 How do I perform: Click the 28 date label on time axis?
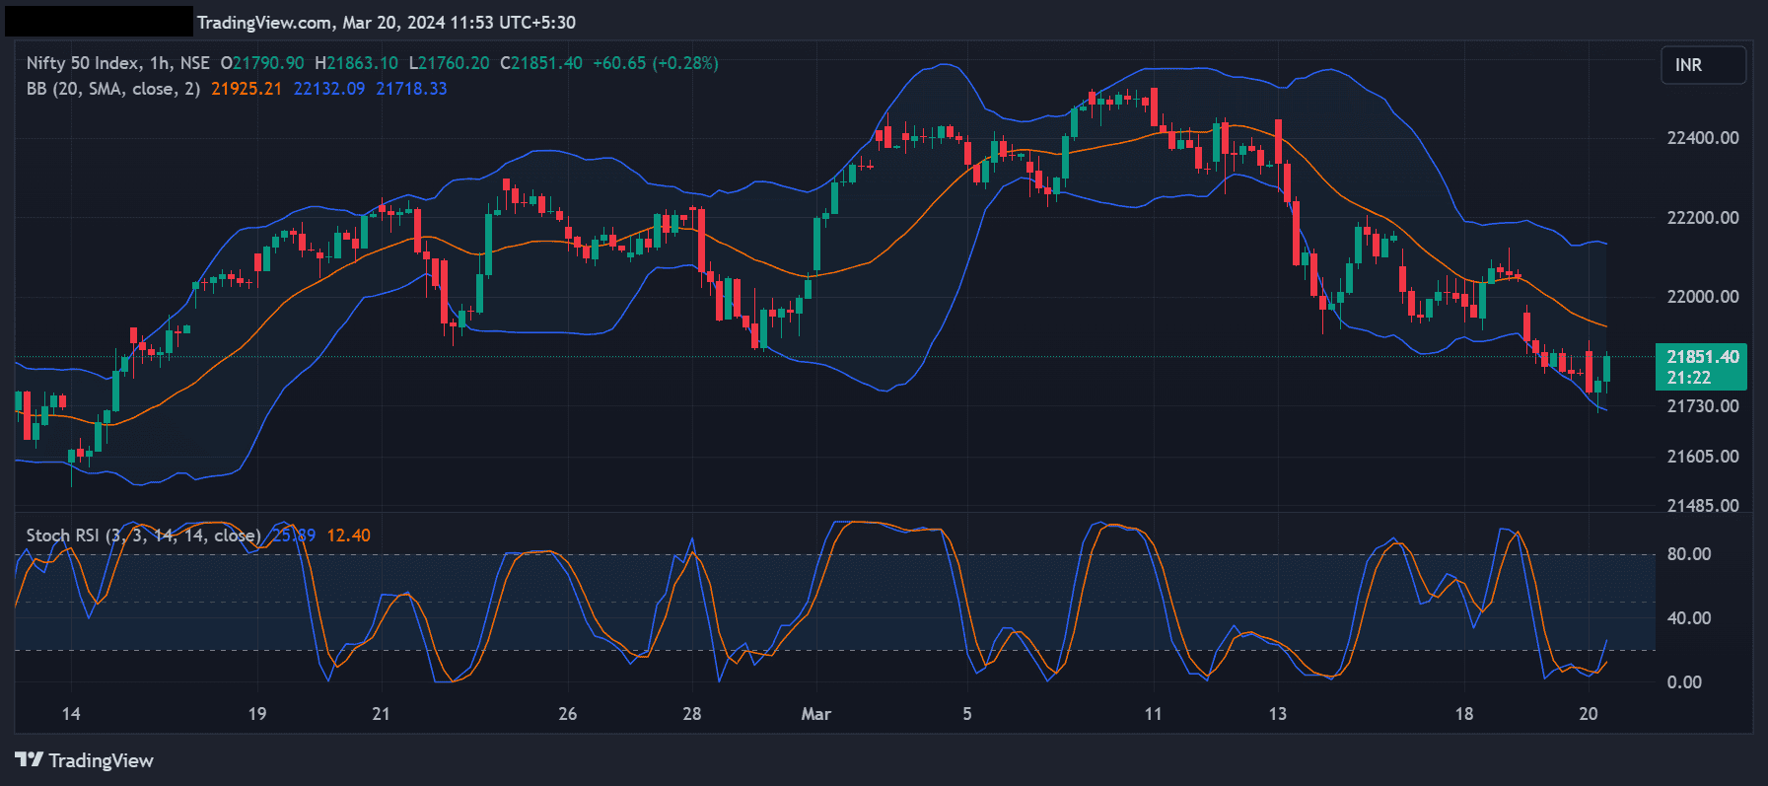coord(692,714)
